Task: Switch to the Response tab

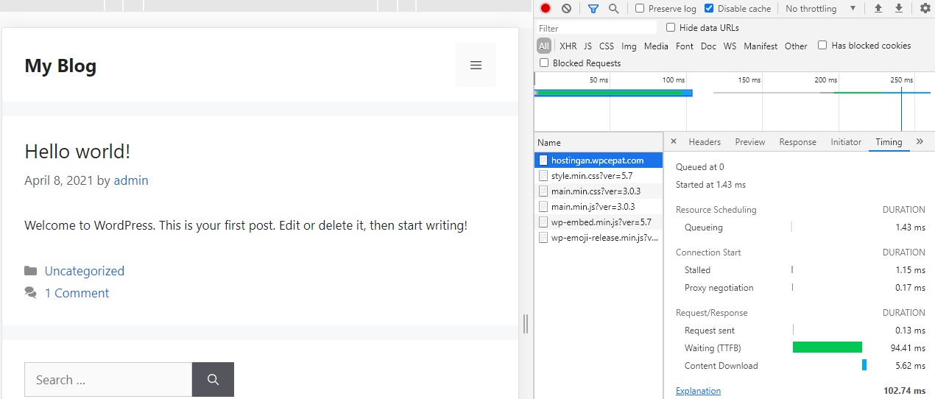Action: coord(797,142)
